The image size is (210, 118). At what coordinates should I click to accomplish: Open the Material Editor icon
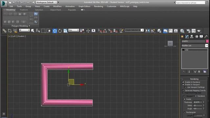coord(182,31)
